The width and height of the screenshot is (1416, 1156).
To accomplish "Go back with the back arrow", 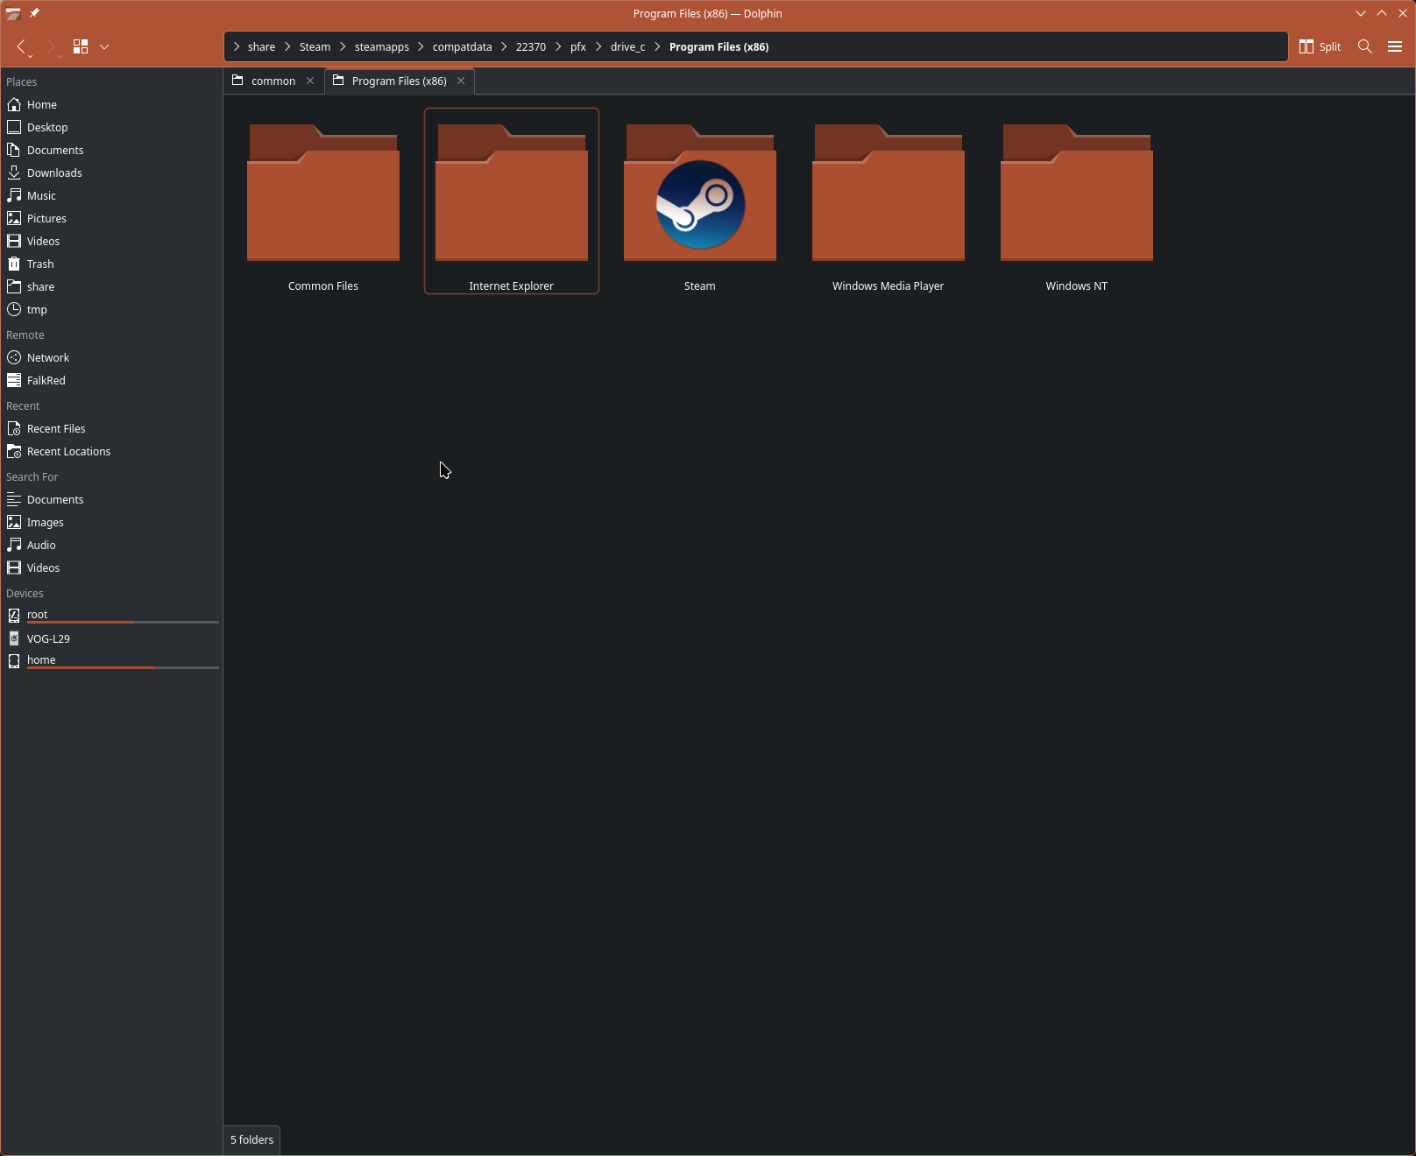I will pyautogui.click(x=22, y=46).
